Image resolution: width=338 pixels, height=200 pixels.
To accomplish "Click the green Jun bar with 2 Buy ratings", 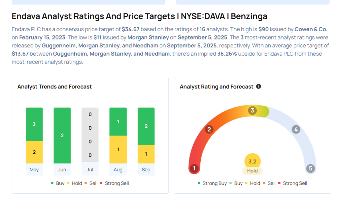I will (62, 135).
